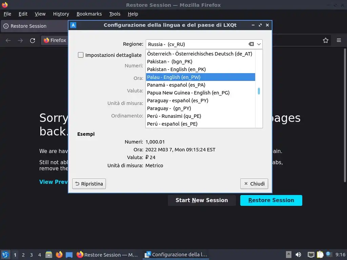Image resolution: width=347 pixels, height=260 pixels.
Task: Open the volume control tray icon
Action: coord(298,255)
